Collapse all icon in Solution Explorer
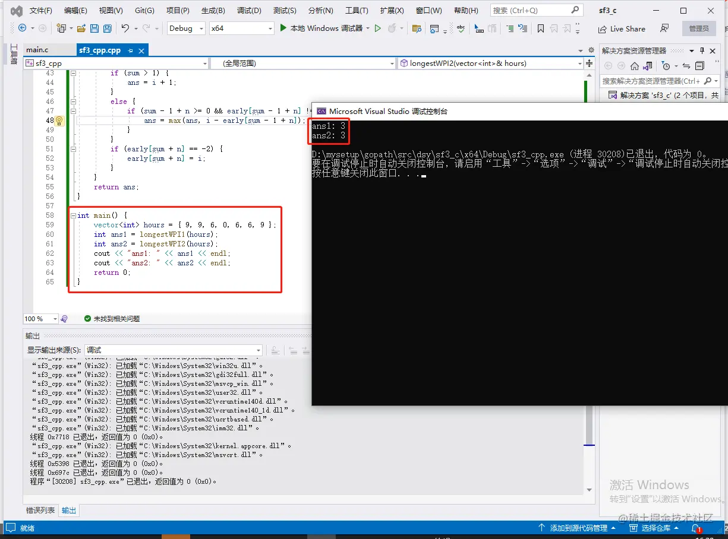Screen dimensions: 728x539 [699, 66]
